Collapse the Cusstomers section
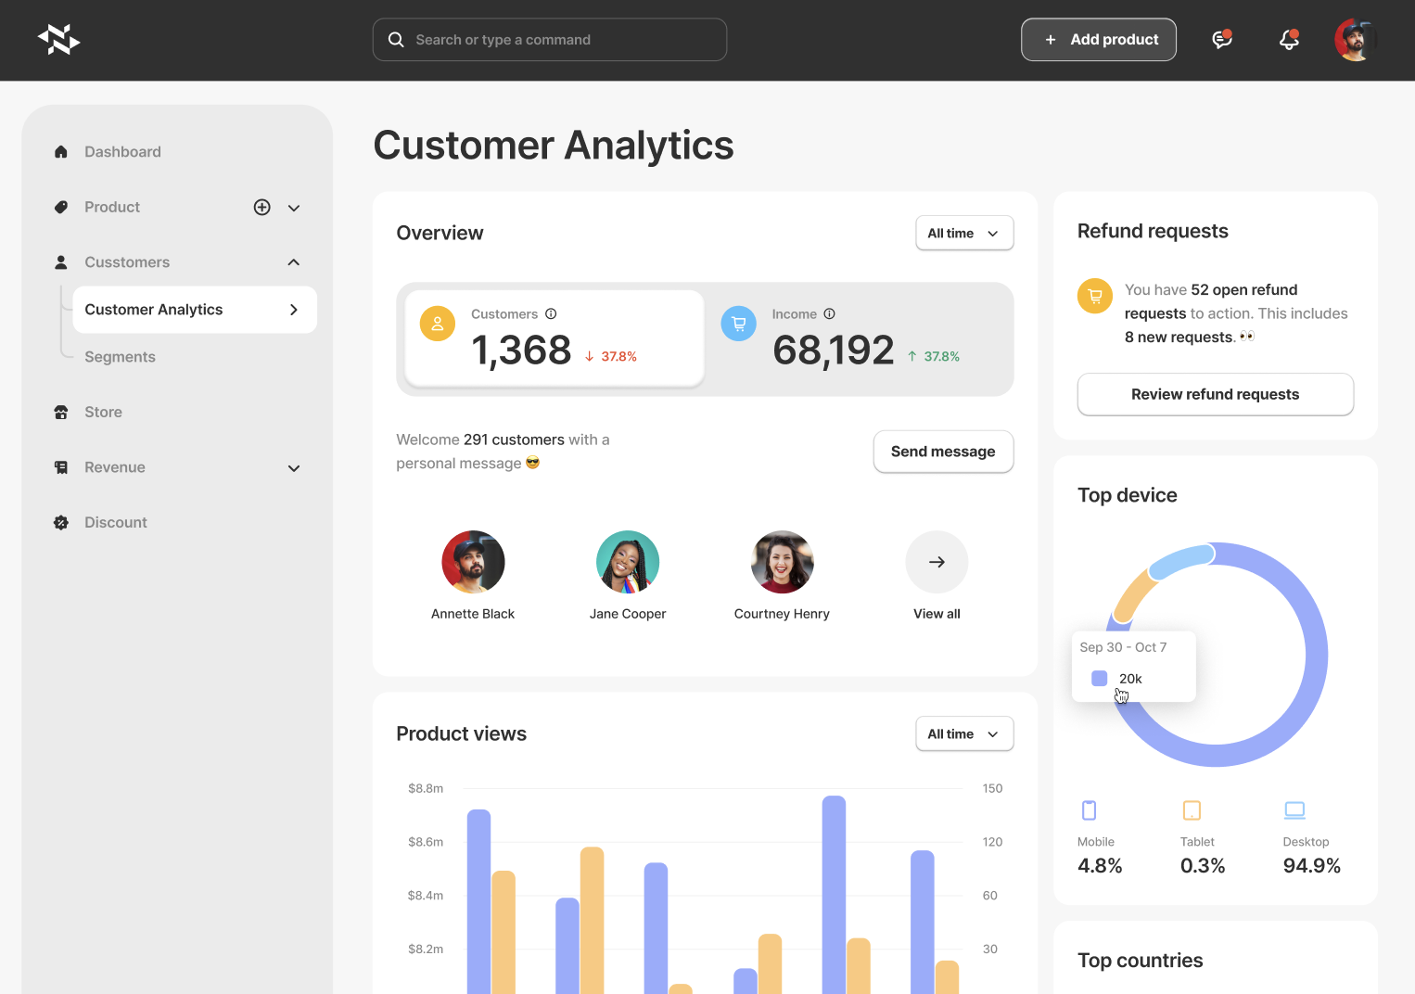The height and width of the screenshot is (994, 1415). (294, 262)
